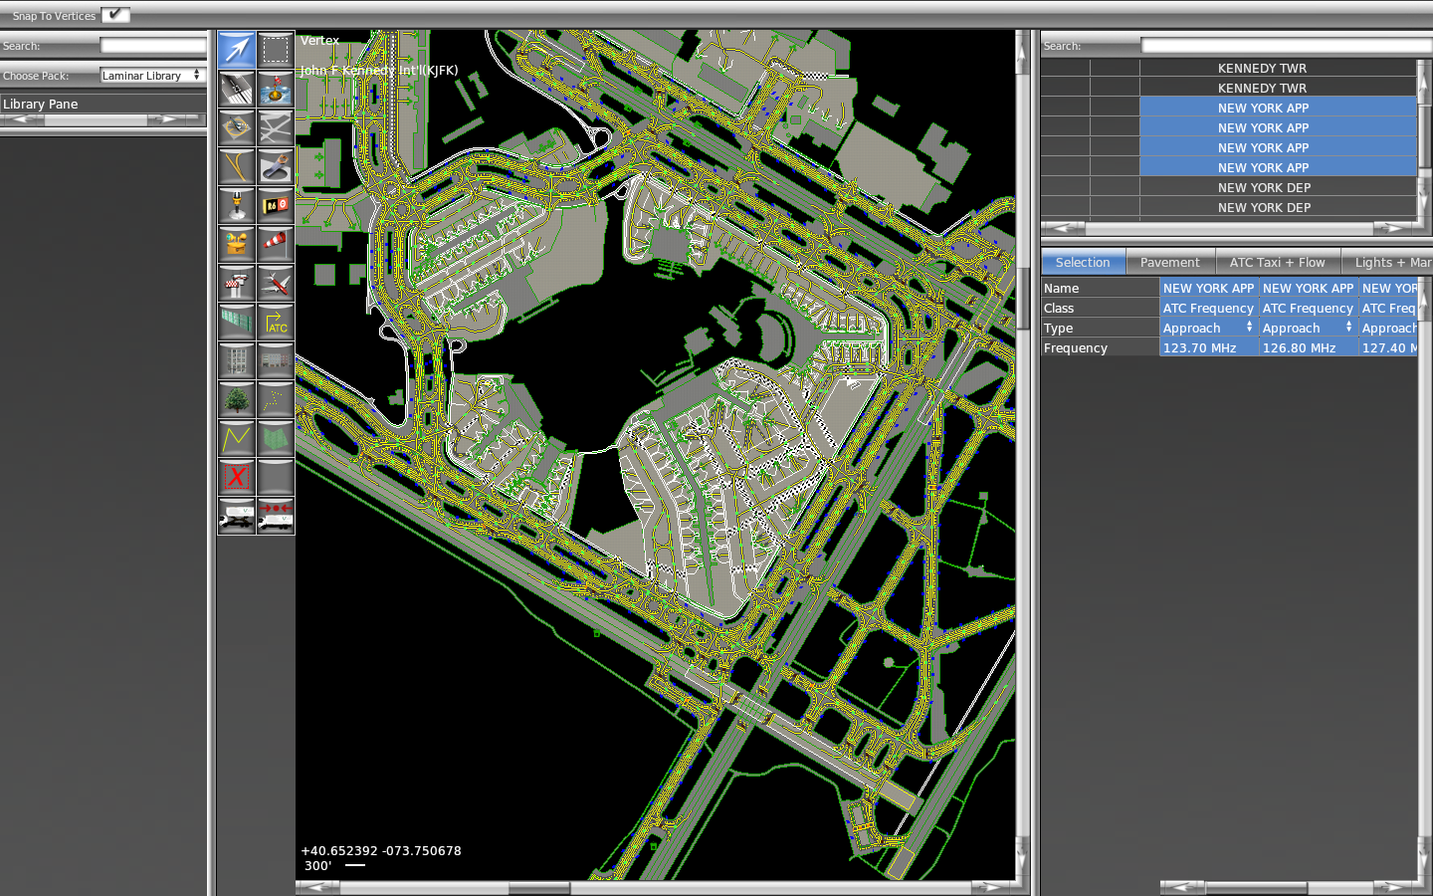Viewport: 1433px width, 896px height.
Task: Pick the Windsock tool
Action: tap(276, 244)
